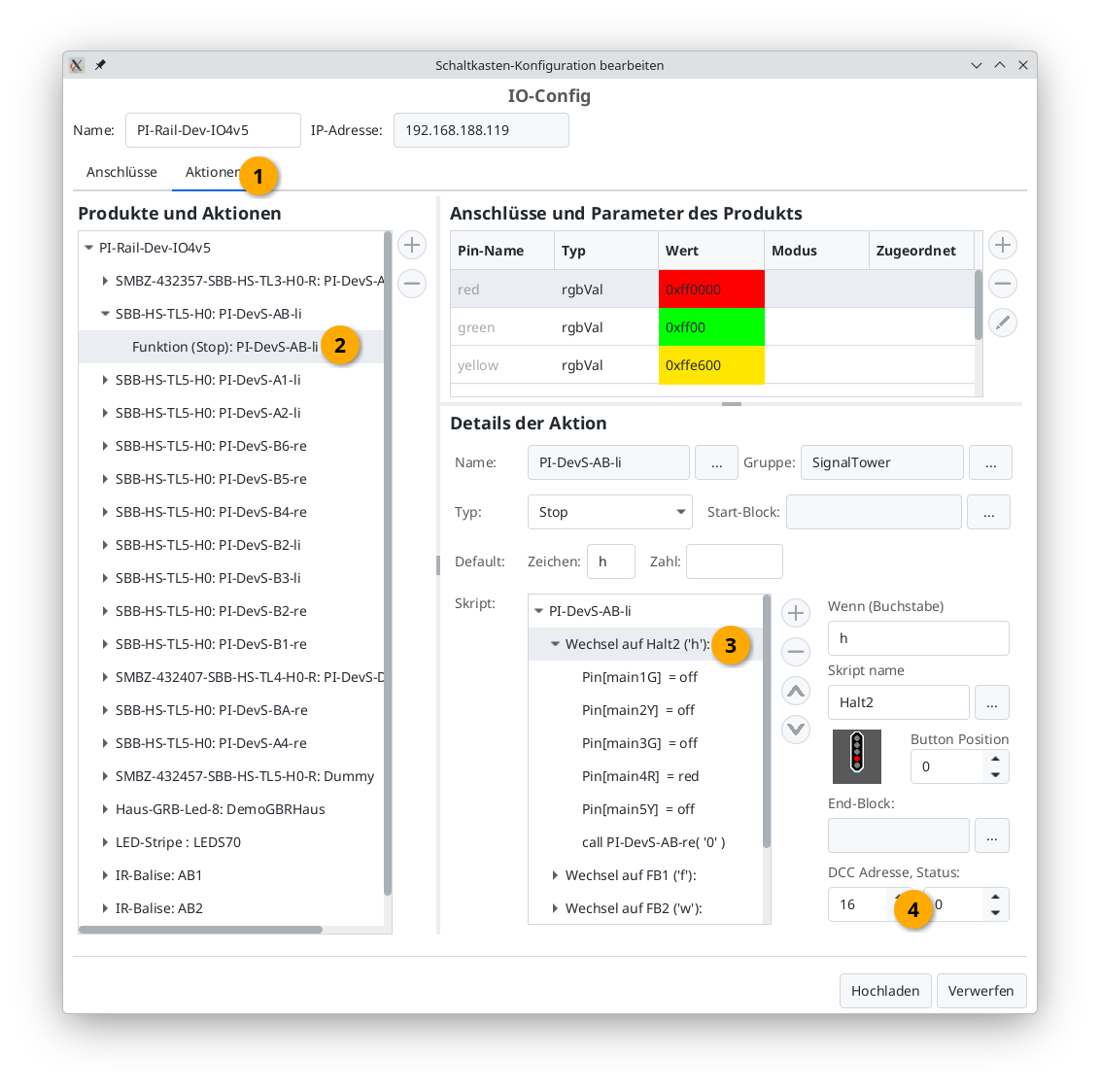Move script entry down with the down arrow icon
This screenshot has width=1100, height=1088.
tap(796, 730)
